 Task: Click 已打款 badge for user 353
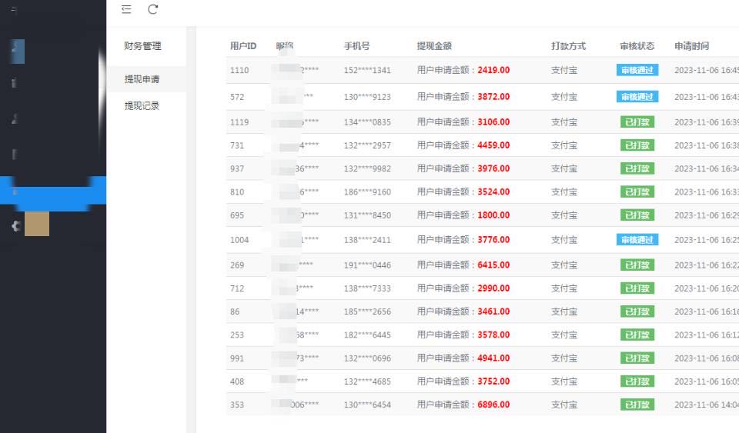[637, 405]
